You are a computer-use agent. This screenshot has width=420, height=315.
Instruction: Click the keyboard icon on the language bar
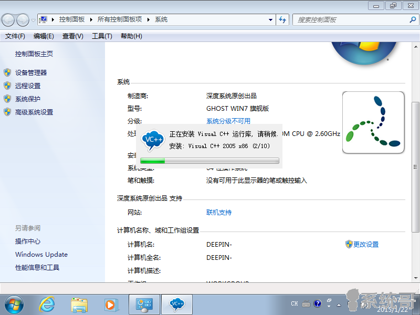coord(306,304)
